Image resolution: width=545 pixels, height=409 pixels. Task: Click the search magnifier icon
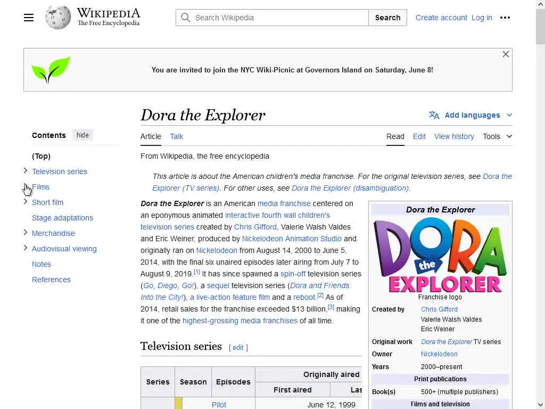(186, 18)
